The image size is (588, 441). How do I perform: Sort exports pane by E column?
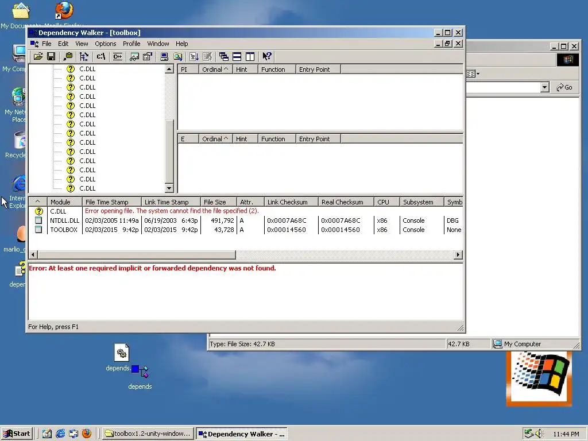[188, 139]
